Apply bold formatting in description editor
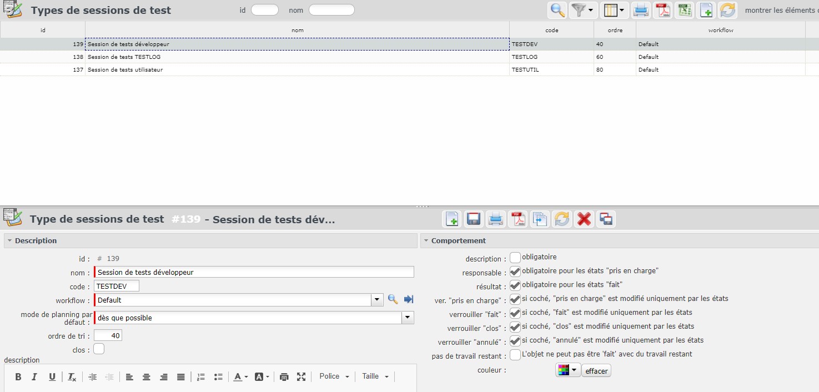Image resolution: width=819 pixels, height=392 pixels. [18, 377]
